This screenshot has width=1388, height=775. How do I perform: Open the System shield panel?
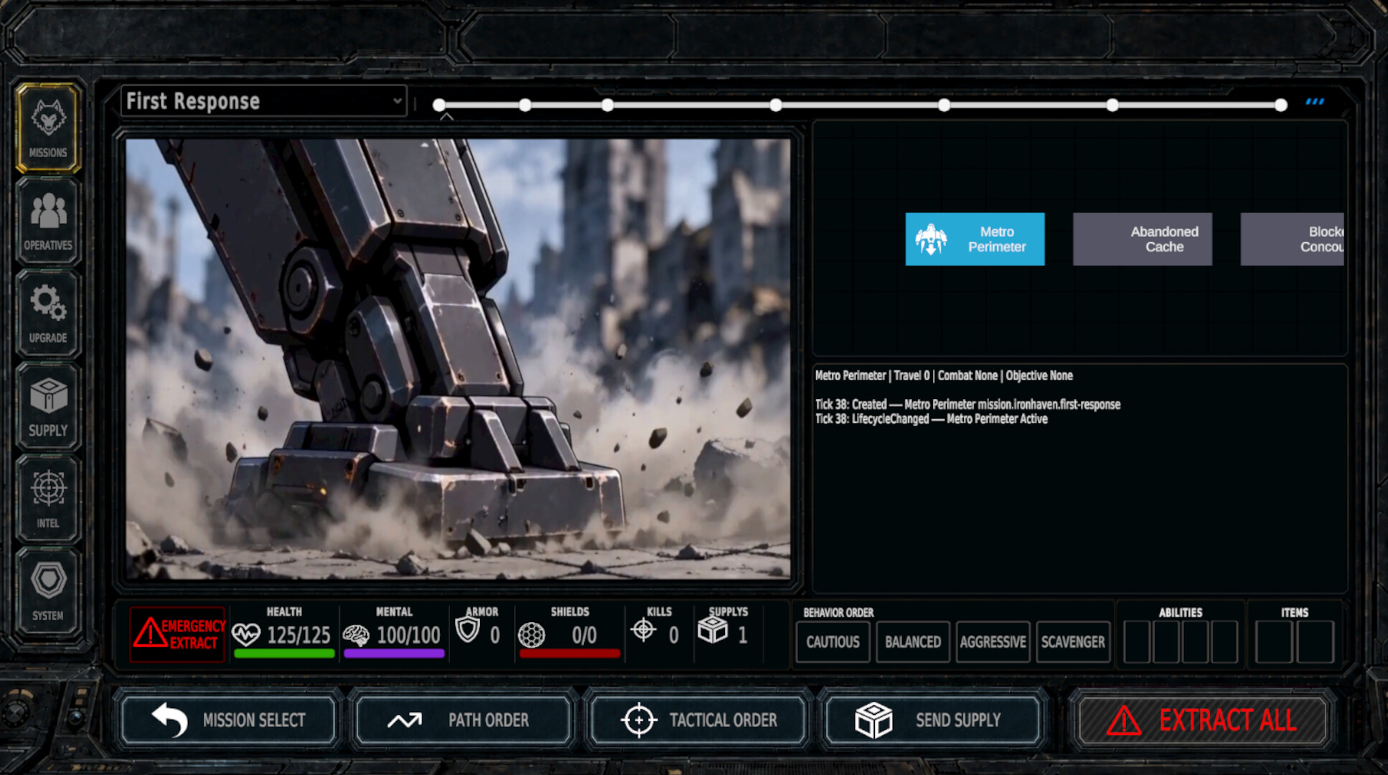[48, 591]
